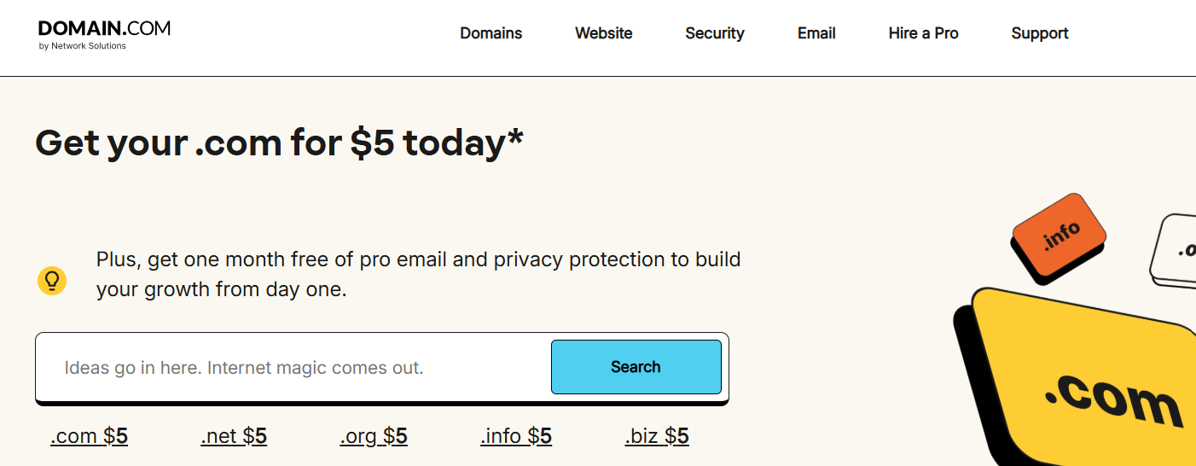Select the .org $5 link
This screenshot has height=466, width=1196.
point(374,436)
